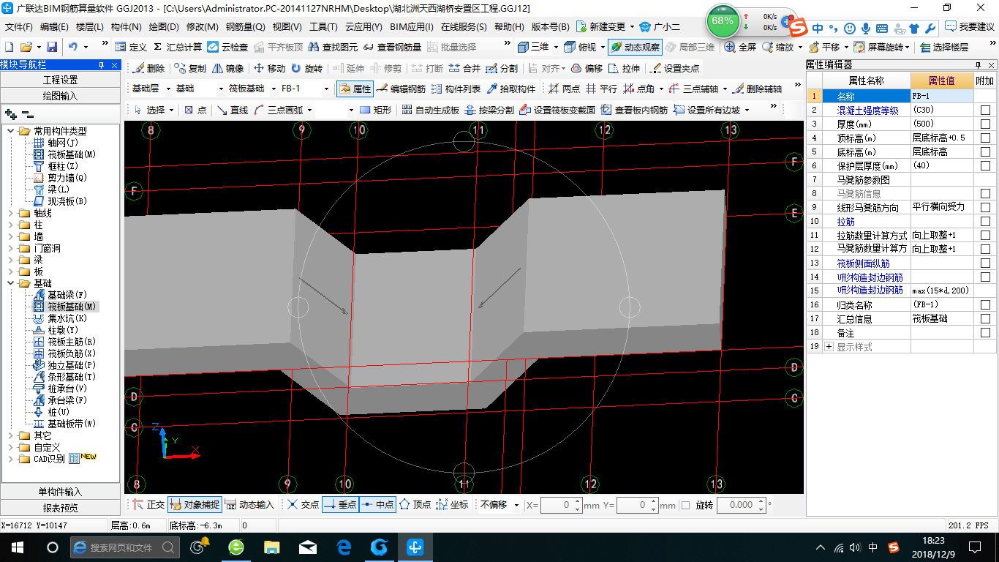This screenshot has width=999, height=562.
Task: Toggle 正交 (ortho) mode
Action: (148, 505)
